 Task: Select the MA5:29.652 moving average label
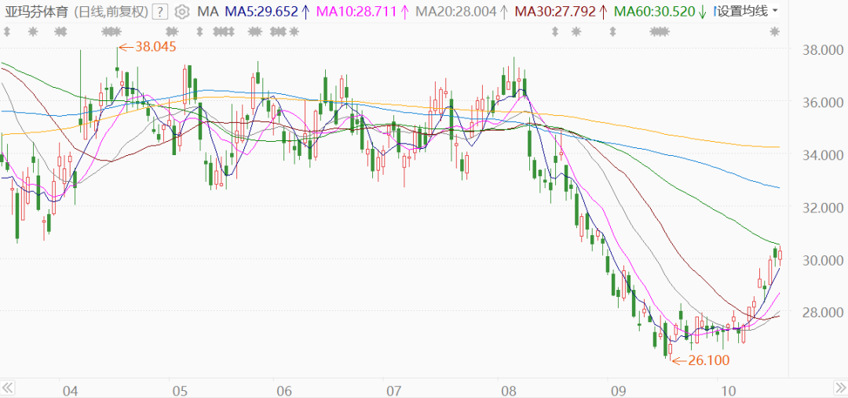[260, 11]
